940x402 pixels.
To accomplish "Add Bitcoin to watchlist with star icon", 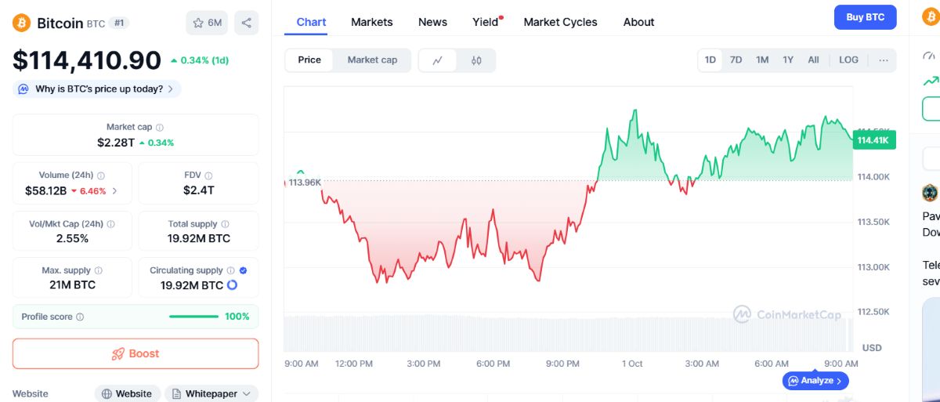I will coord(199,23).
